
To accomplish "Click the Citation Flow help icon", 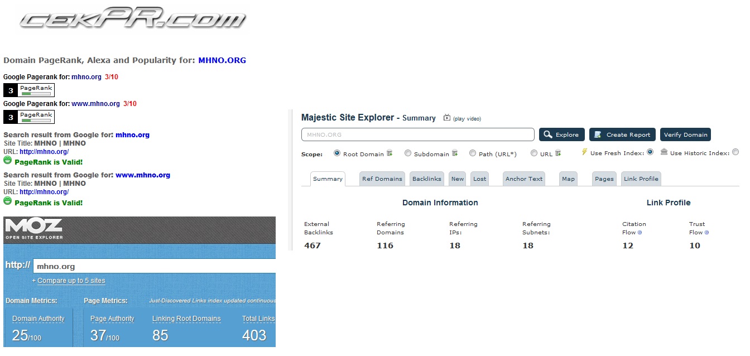I will [640, 233].
